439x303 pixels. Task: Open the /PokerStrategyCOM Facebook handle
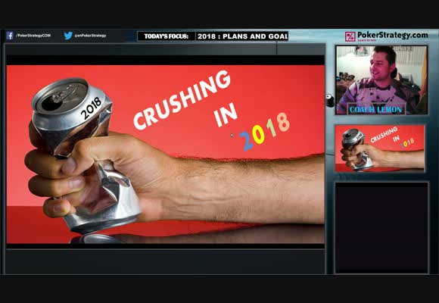tap(33, 36)
